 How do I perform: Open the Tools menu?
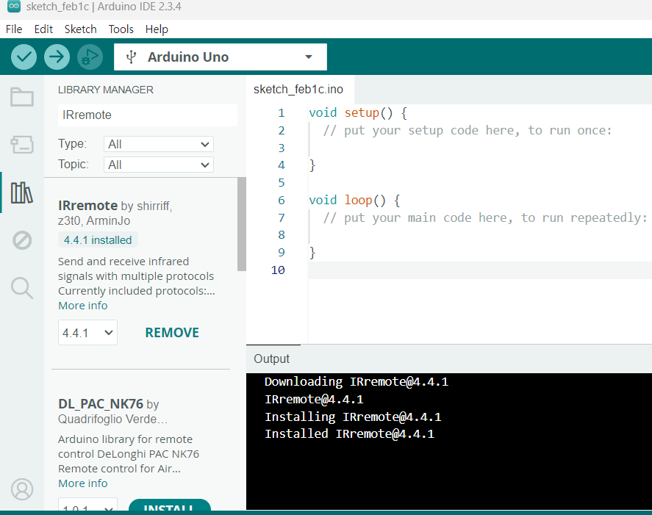121,29
